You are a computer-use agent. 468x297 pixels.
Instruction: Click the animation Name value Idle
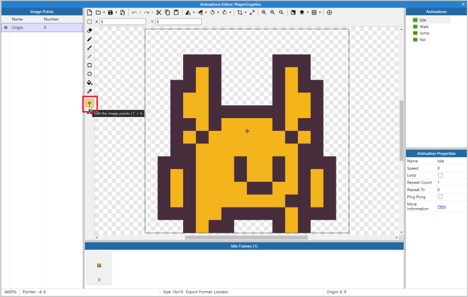[452, 161]
